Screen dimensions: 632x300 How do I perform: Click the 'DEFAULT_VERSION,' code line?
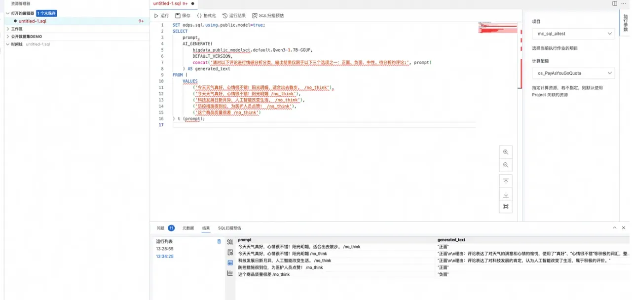coord(212,56)
